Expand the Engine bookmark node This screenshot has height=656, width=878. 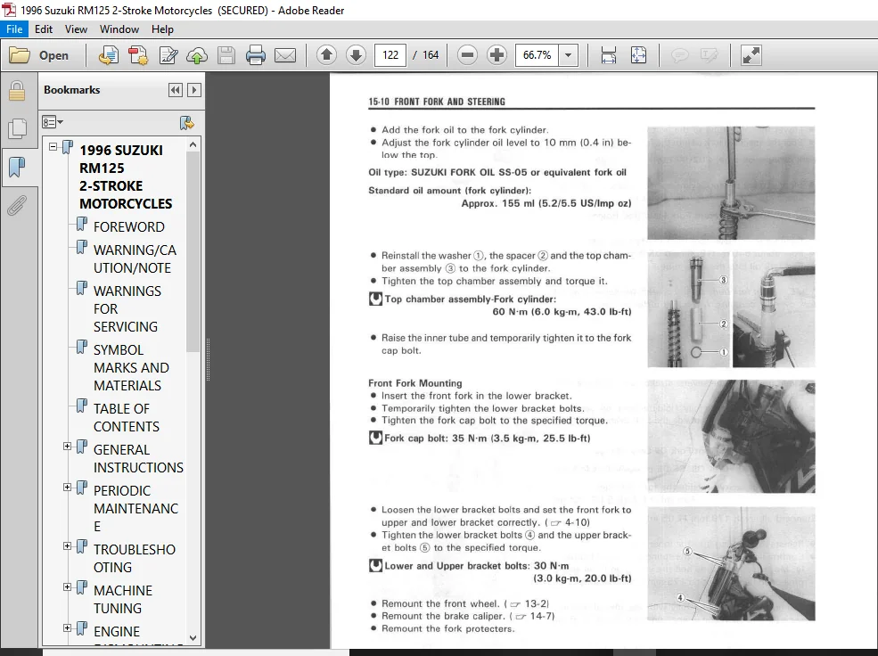coord(67,627)
